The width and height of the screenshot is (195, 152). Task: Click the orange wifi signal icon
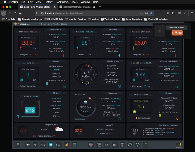point(160,30)
